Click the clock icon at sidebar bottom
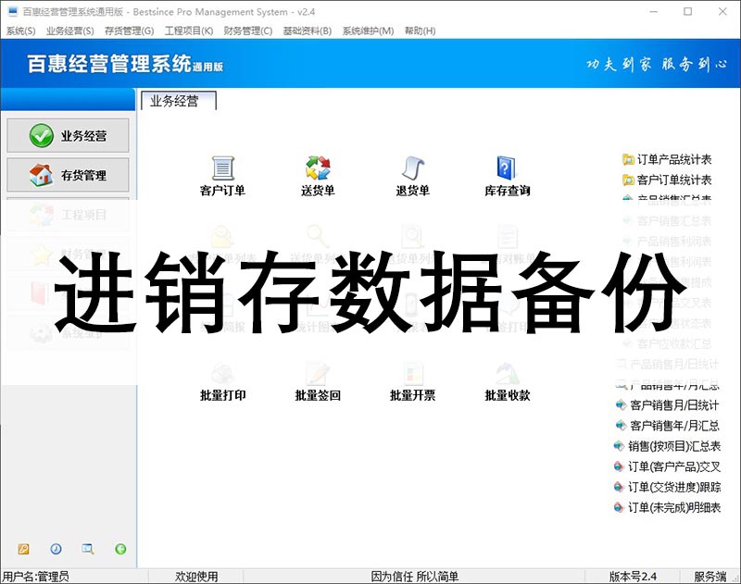This screenshot has width=741, height=584. [56, 549]
